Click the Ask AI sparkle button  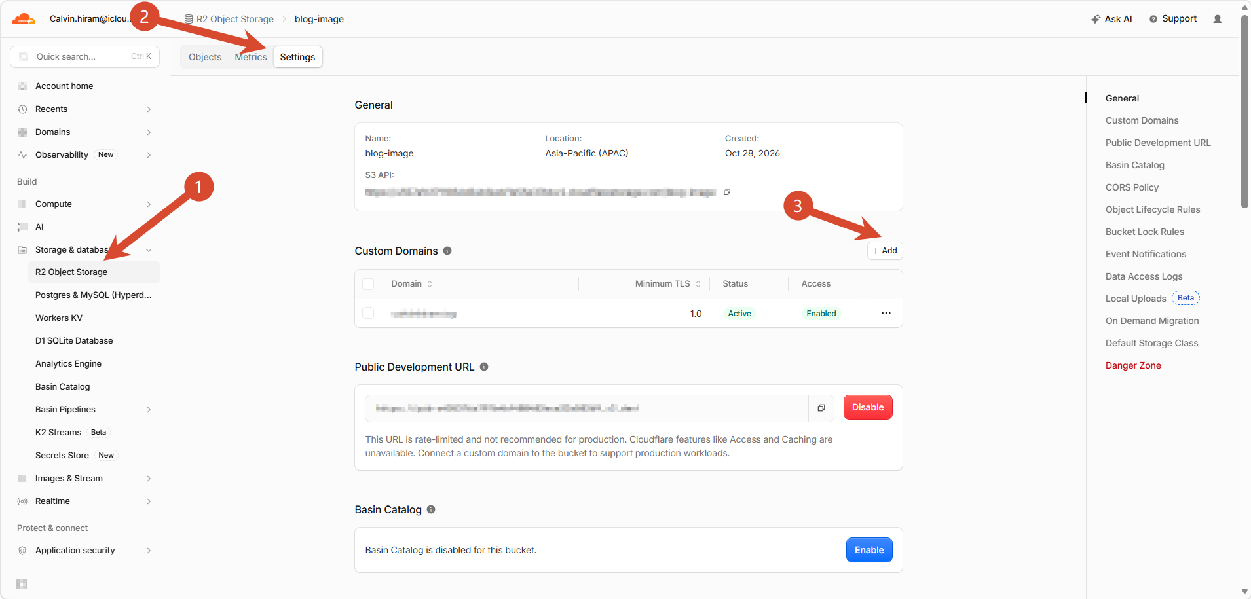pos(1111,19)
